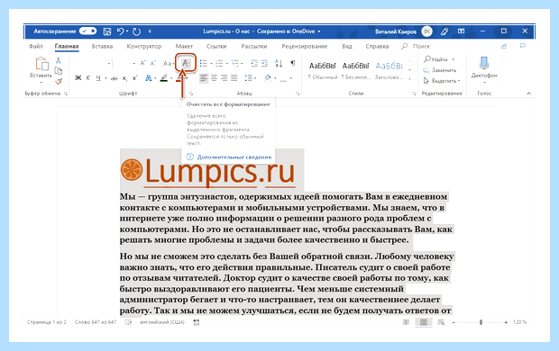Toggle bold (Ж) formatting

pos(78,78)
